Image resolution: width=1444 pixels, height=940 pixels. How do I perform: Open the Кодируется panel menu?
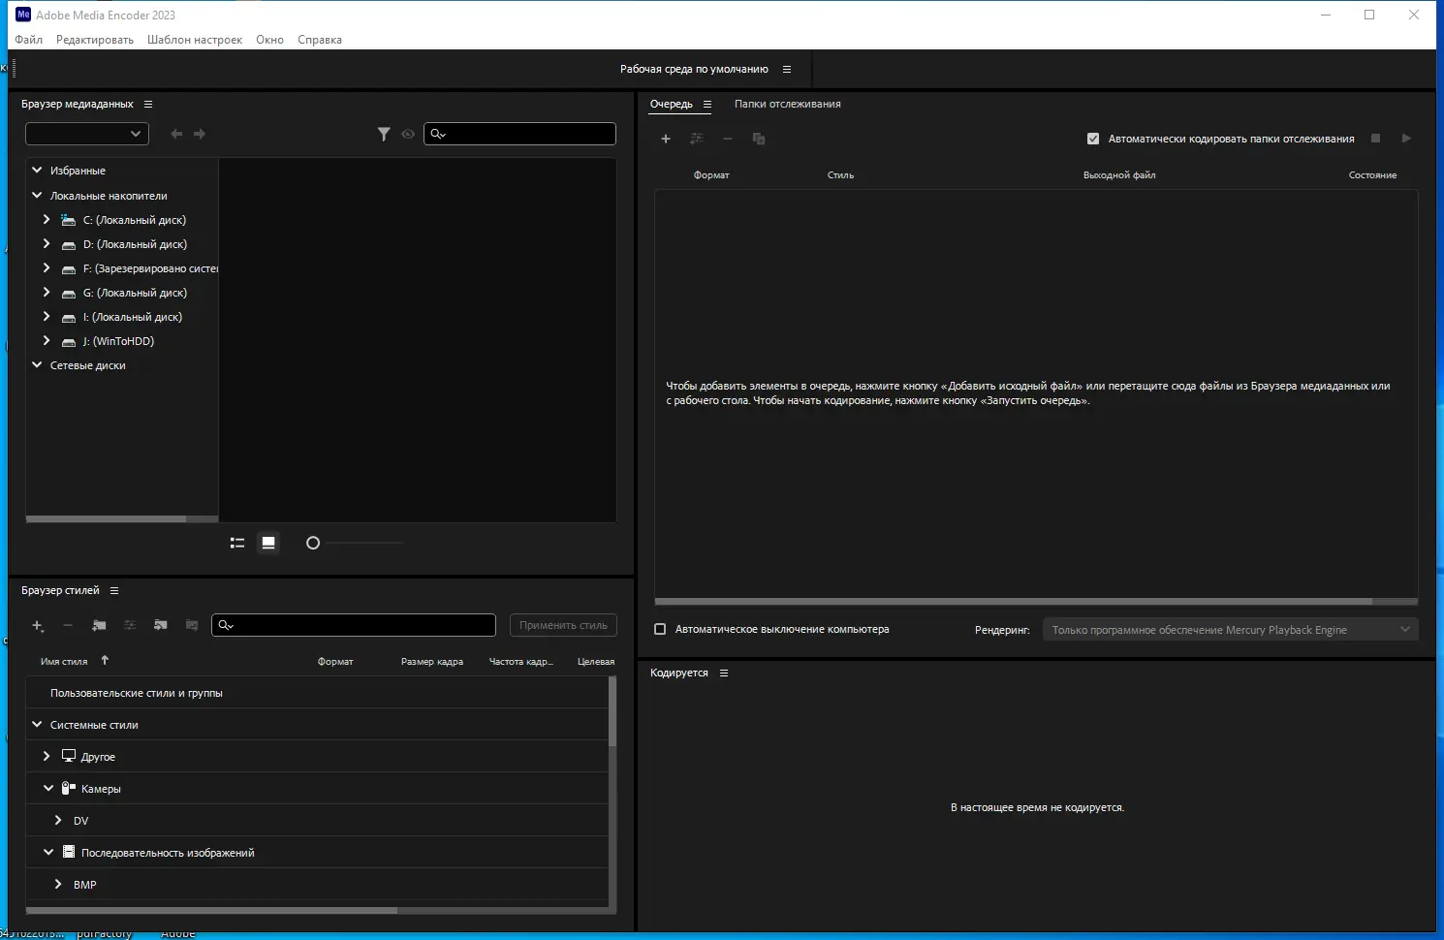click(724, 673)
